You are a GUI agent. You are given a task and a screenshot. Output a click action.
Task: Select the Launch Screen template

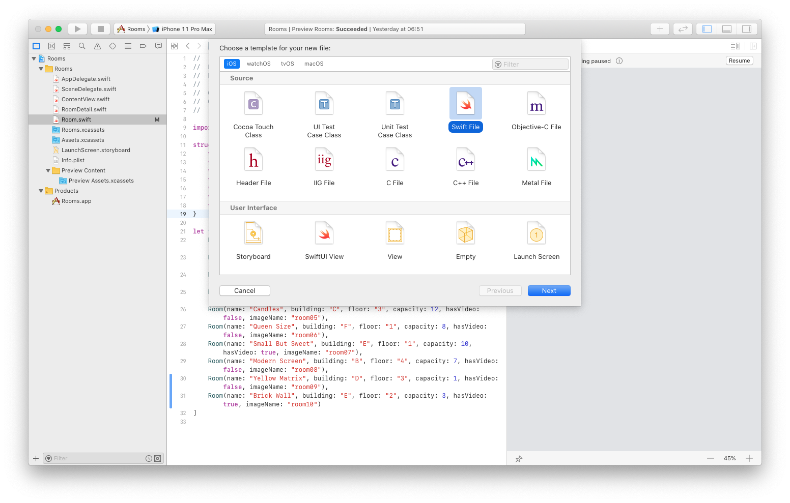click(x=536, y=239)
